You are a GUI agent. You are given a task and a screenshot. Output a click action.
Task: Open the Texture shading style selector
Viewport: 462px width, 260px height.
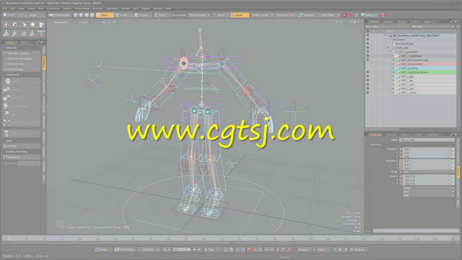(83, 23)
